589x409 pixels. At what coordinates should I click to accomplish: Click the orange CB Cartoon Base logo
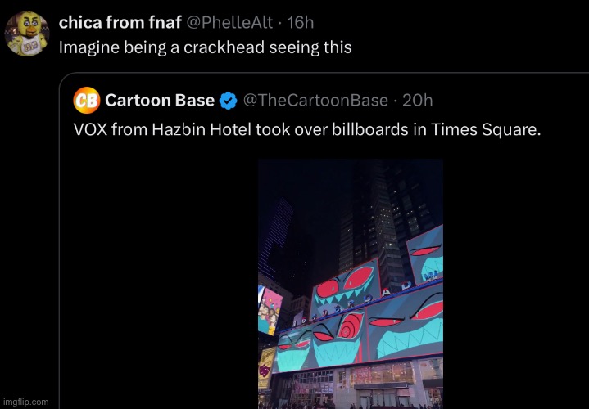87,101
